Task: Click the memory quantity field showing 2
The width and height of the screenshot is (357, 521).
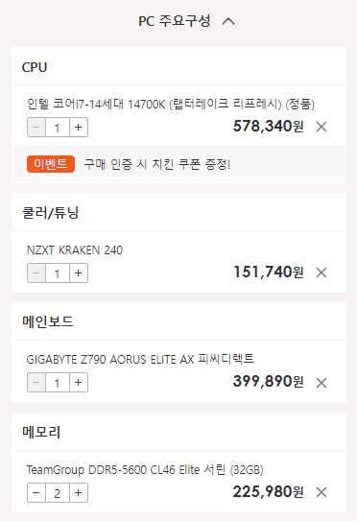Action: 58,492
